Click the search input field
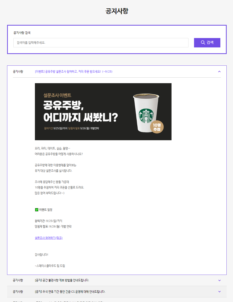 pos(101,43)
